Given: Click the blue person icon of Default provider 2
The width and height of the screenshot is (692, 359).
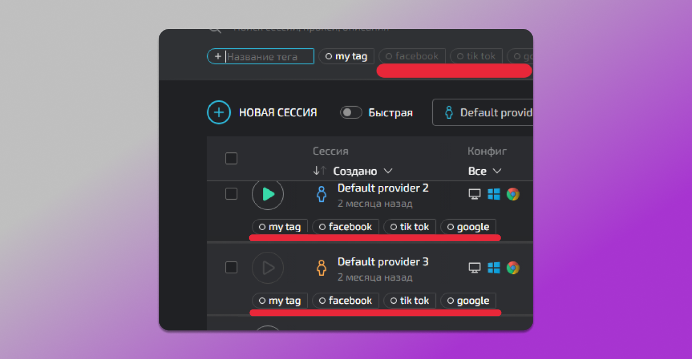Looking at the screenshot, I should click(x=321, y=194).
